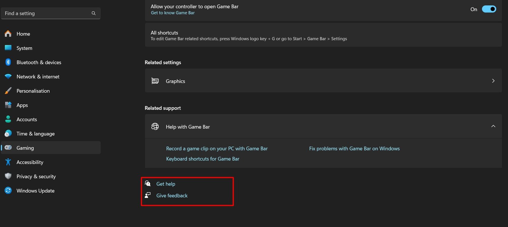
Task: Click the Related settings heading
Action: click(163, 62)
